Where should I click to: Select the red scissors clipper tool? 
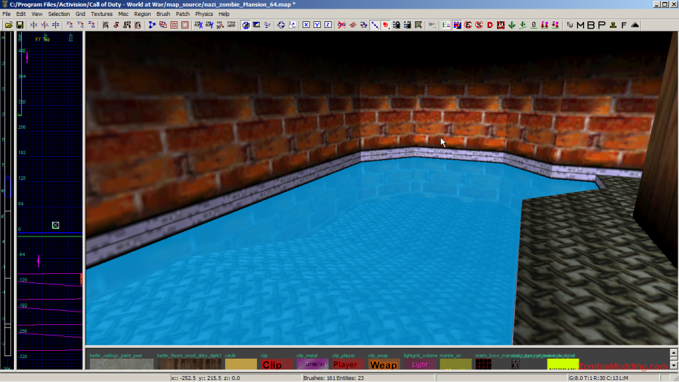click(x=342, y=25)
